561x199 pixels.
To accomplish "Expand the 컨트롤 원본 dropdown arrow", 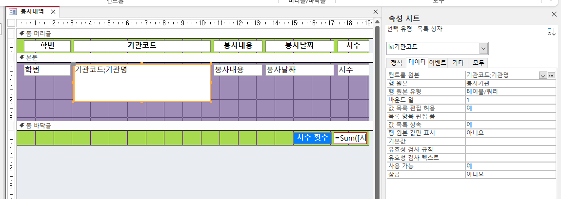I will [542, 75].
